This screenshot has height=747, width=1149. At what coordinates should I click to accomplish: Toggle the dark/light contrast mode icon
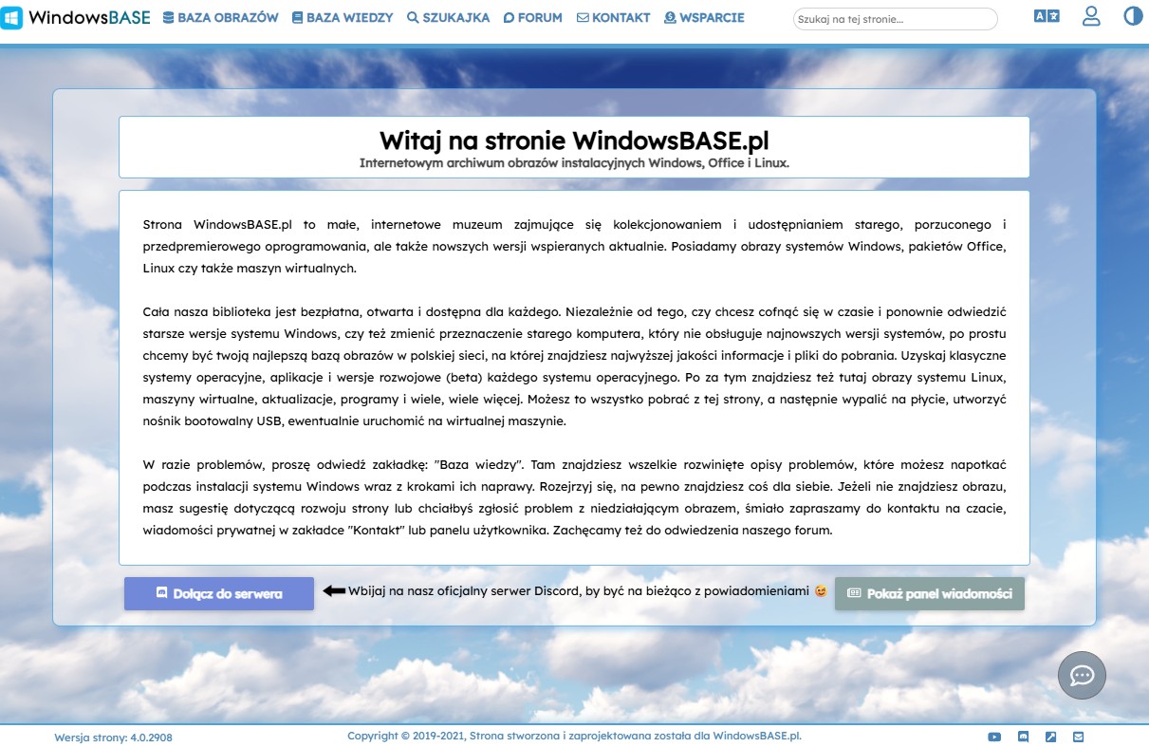(1133, 17)
